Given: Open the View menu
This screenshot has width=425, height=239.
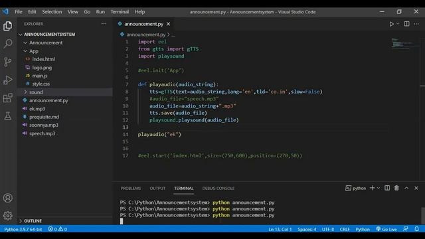Looking at the screenshot, I should coord(73,12).
